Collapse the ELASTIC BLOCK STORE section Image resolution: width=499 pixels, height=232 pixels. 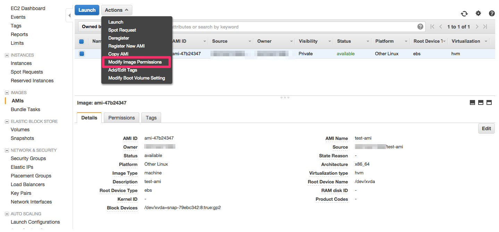(x=7, y=122)
